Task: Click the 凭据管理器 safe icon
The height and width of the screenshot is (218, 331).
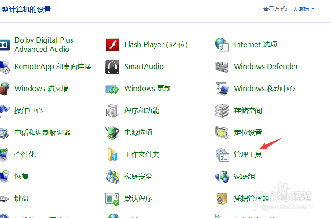Action: pyautogui.click(x=222, y=199)
